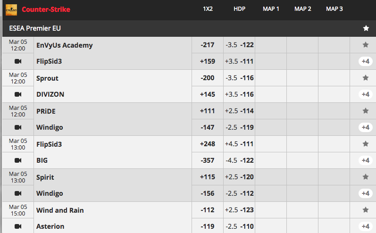Open live stream camera for EnVyUs Academy match
This screenshot has width=376, height=233.
18,61
